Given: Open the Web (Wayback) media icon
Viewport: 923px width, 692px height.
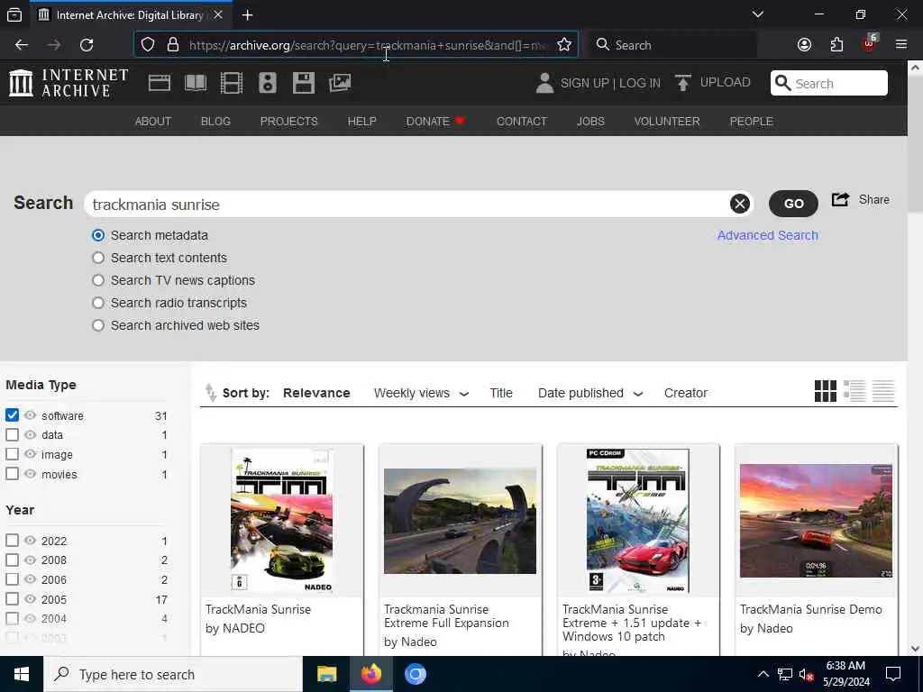Looking at the screenshot, I should click(x=160, y=83).
